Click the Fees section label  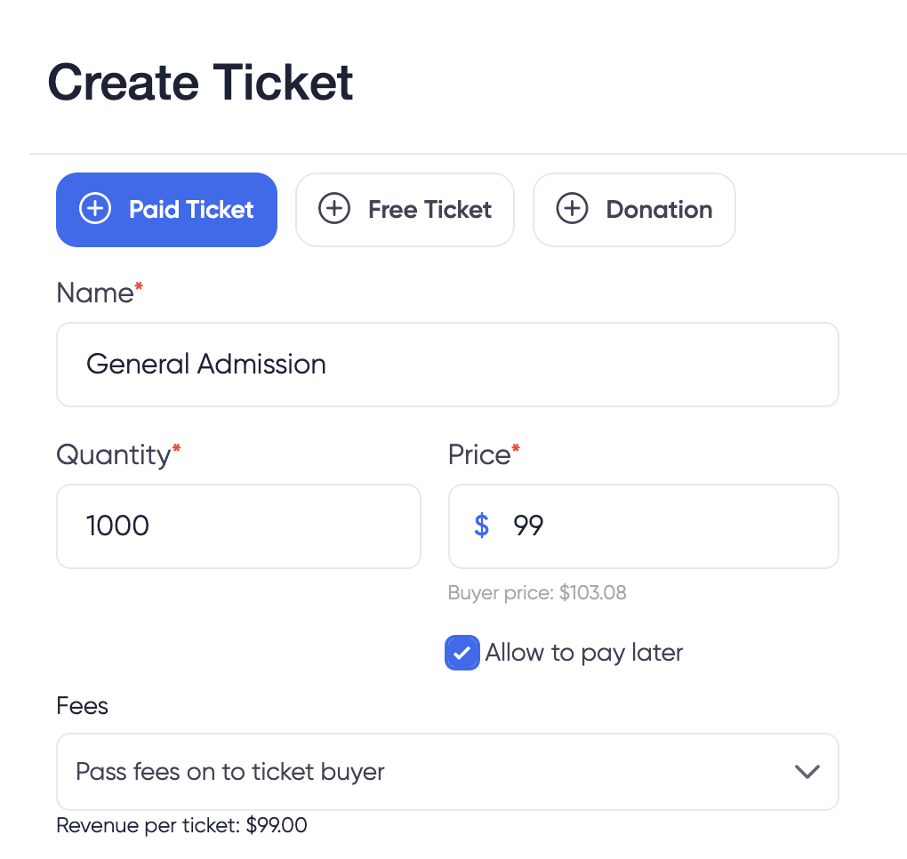[x=82, y=706]
